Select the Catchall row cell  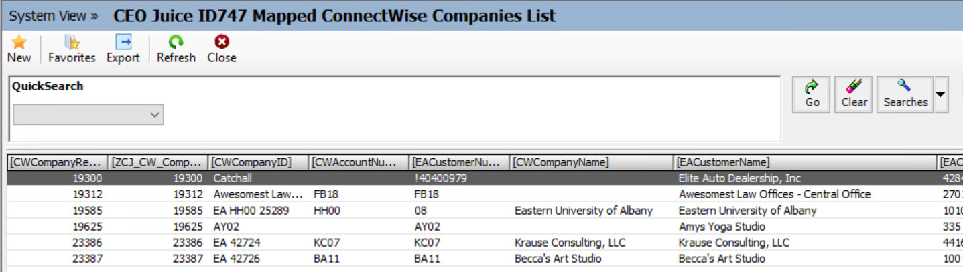tap(259, 178)
